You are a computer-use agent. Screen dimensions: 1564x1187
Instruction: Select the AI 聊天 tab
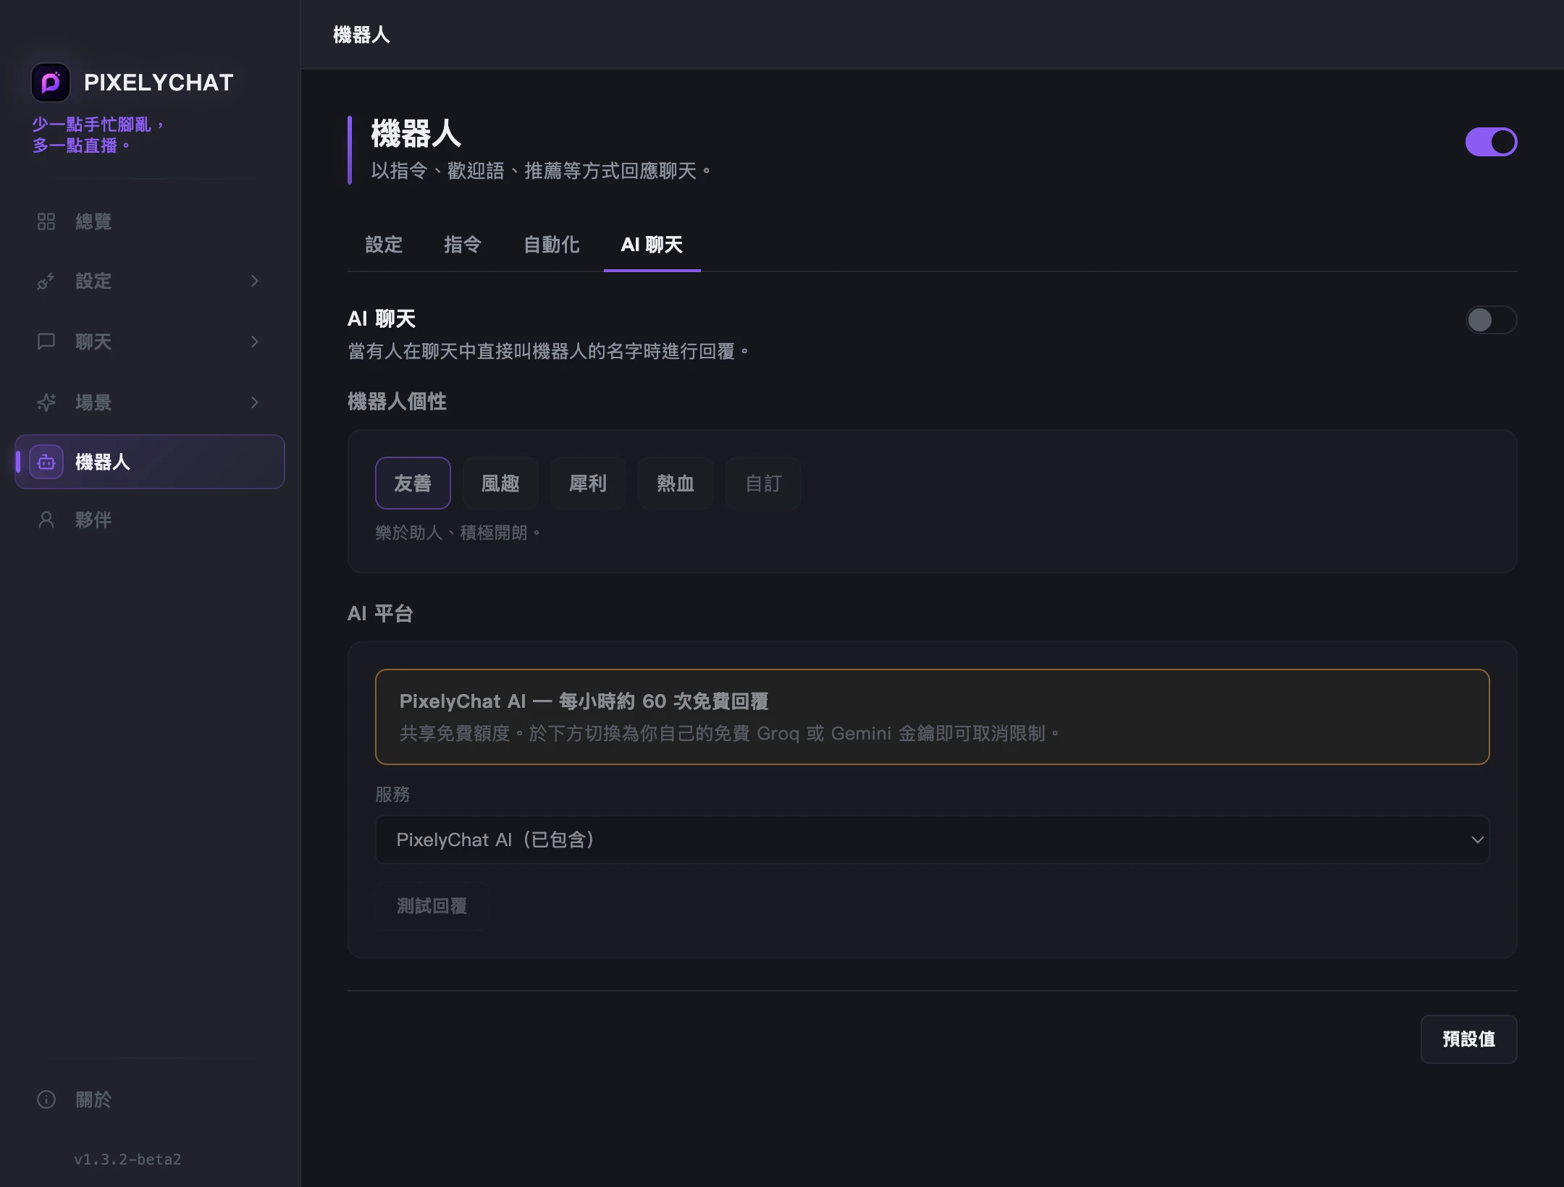(652, 245)
